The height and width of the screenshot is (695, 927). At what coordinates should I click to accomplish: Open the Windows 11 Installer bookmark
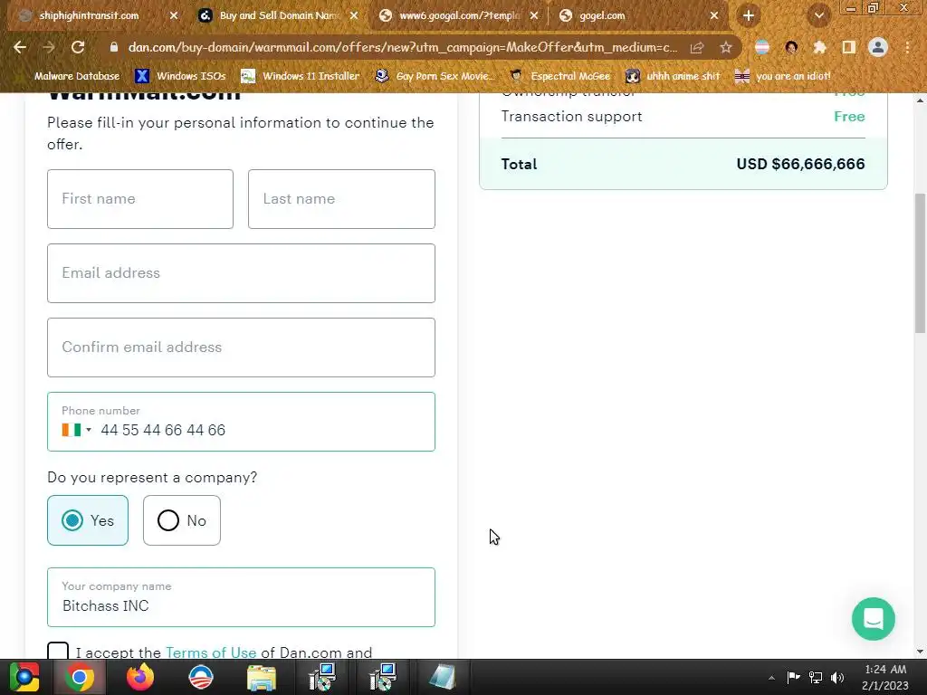pos(301,76)
